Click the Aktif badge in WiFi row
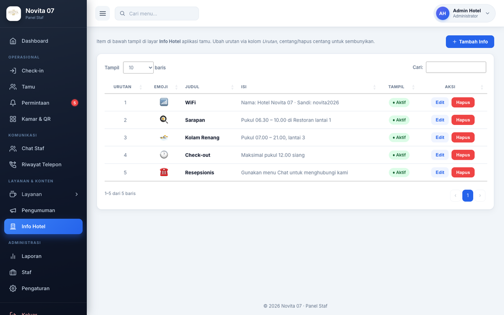 [399, 102]
